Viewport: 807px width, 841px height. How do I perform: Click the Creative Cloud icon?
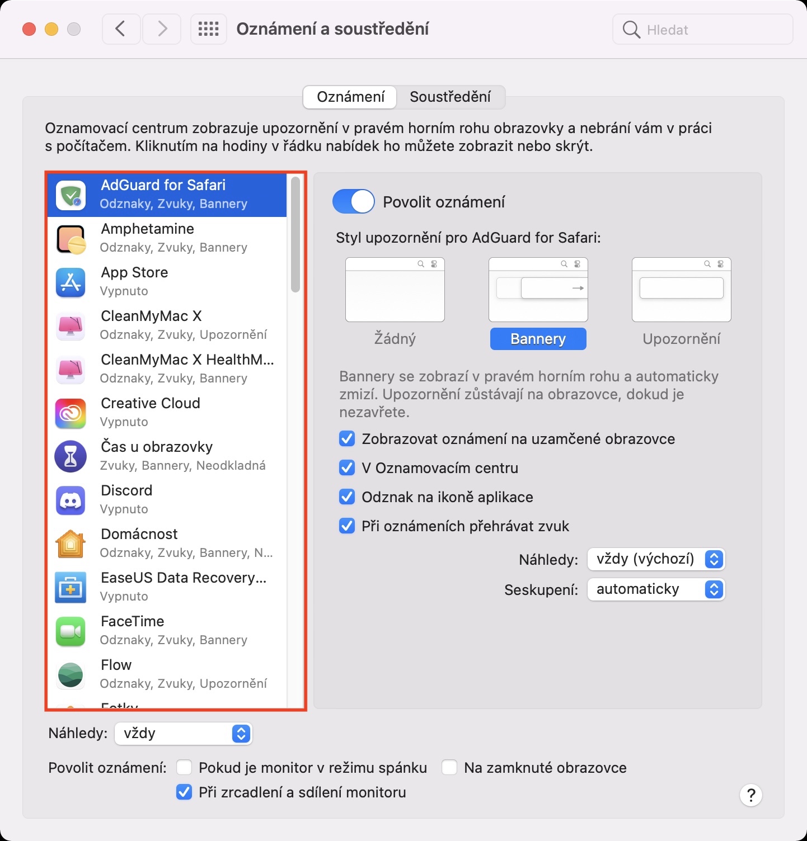pyautogui.click(x=71, y=413)
